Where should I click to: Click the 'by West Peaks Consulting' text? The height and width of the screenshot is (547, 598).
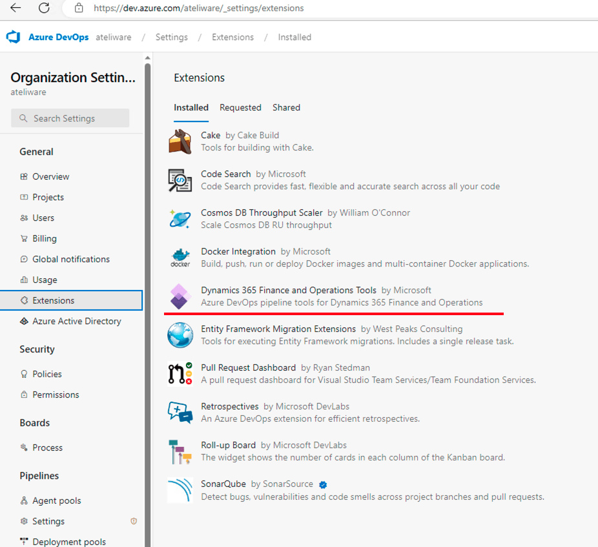click(411, 329)
